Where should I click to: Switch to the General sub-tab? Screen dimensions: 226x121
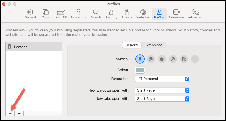pos(132,45)
